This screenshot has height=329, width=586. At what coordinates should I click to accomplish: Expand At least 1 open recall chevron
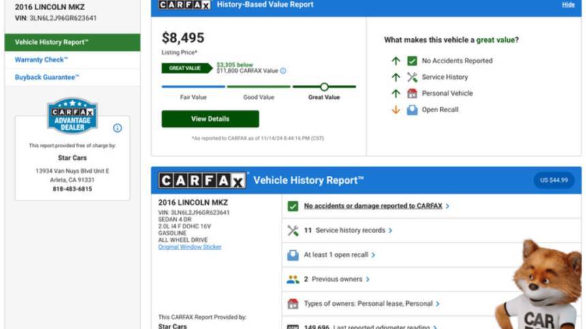pos(373,255)
